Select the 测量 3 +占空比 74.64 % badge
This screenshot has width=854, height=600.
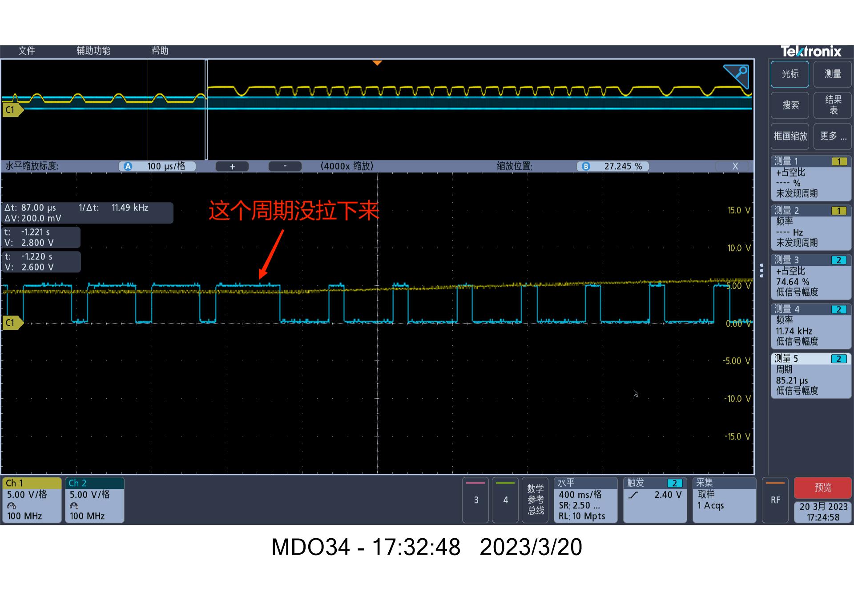(811, 276)
